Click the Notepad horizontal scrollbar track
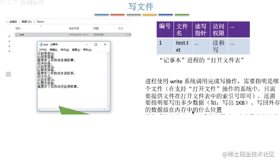 pyautogui.click(x=72, y=109)
